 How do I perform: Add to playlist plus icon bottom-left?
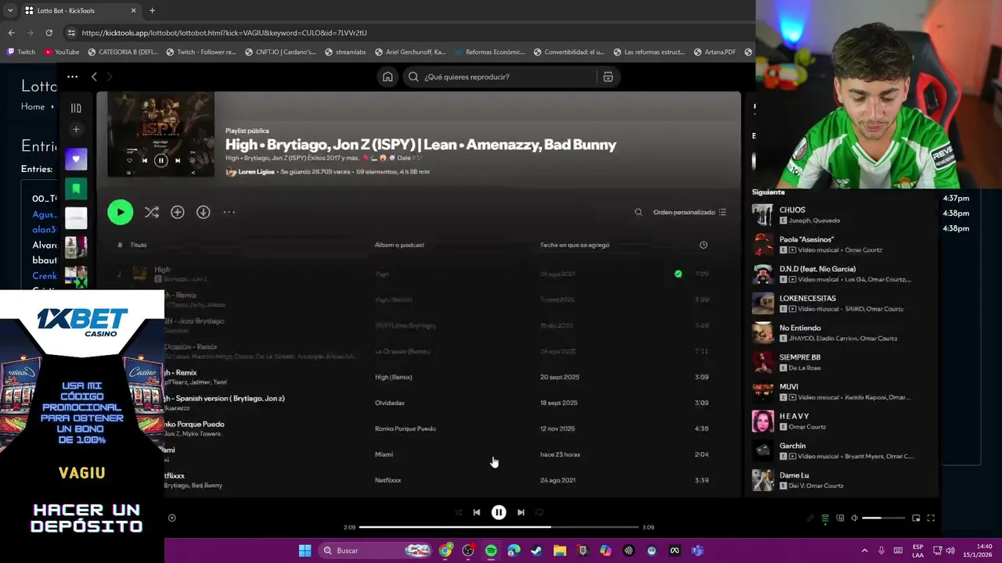point(172,518)
